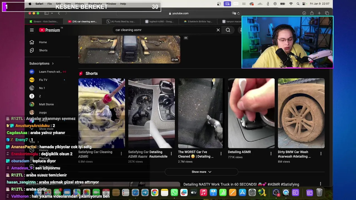Open the Window menu
356x200 pixels.
(x=111, y=4)
